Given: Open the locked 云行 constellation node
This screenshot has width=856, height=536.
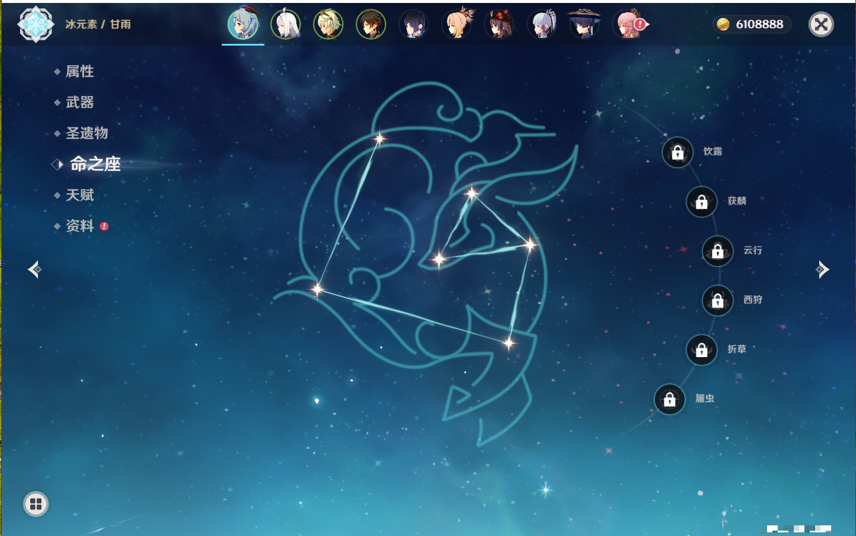Looking at the screenshot, I should [x=718, y=251].
